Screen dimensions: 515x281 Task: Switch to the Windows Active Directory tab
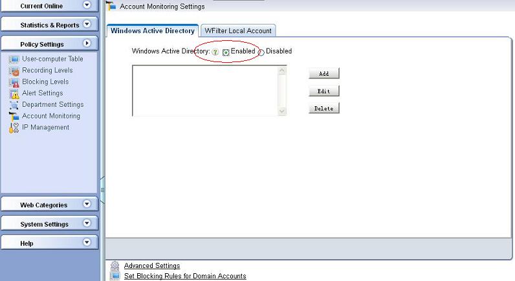point(152,30)
